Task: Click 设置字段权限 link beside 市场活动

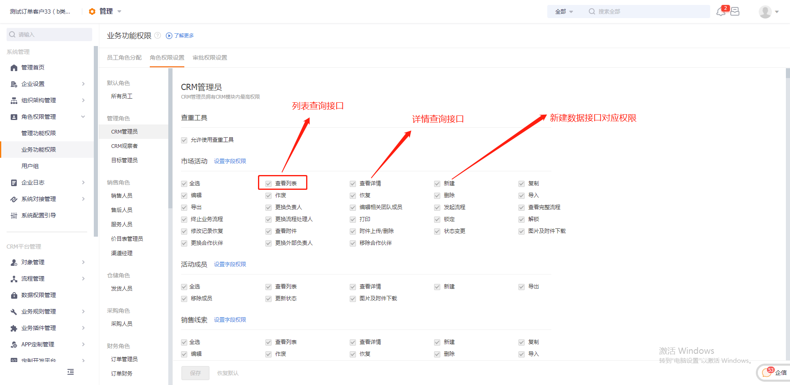Action: coord(230,161)
